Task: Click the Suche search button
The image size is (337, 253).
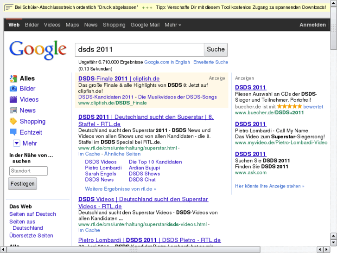Action: 216,49
